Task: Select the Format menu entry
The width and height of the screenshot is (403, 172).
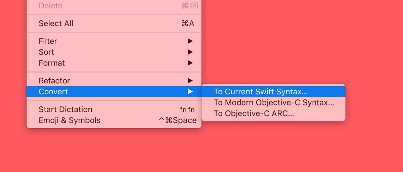Action: 52,63
